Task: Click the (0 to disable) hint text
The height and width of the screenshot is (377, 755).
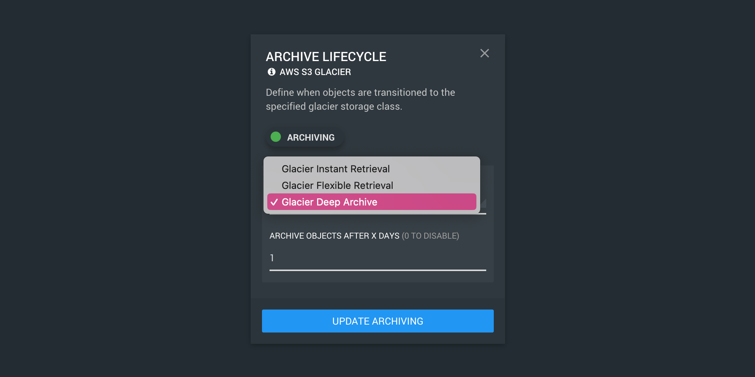Action: pos(430,236)
